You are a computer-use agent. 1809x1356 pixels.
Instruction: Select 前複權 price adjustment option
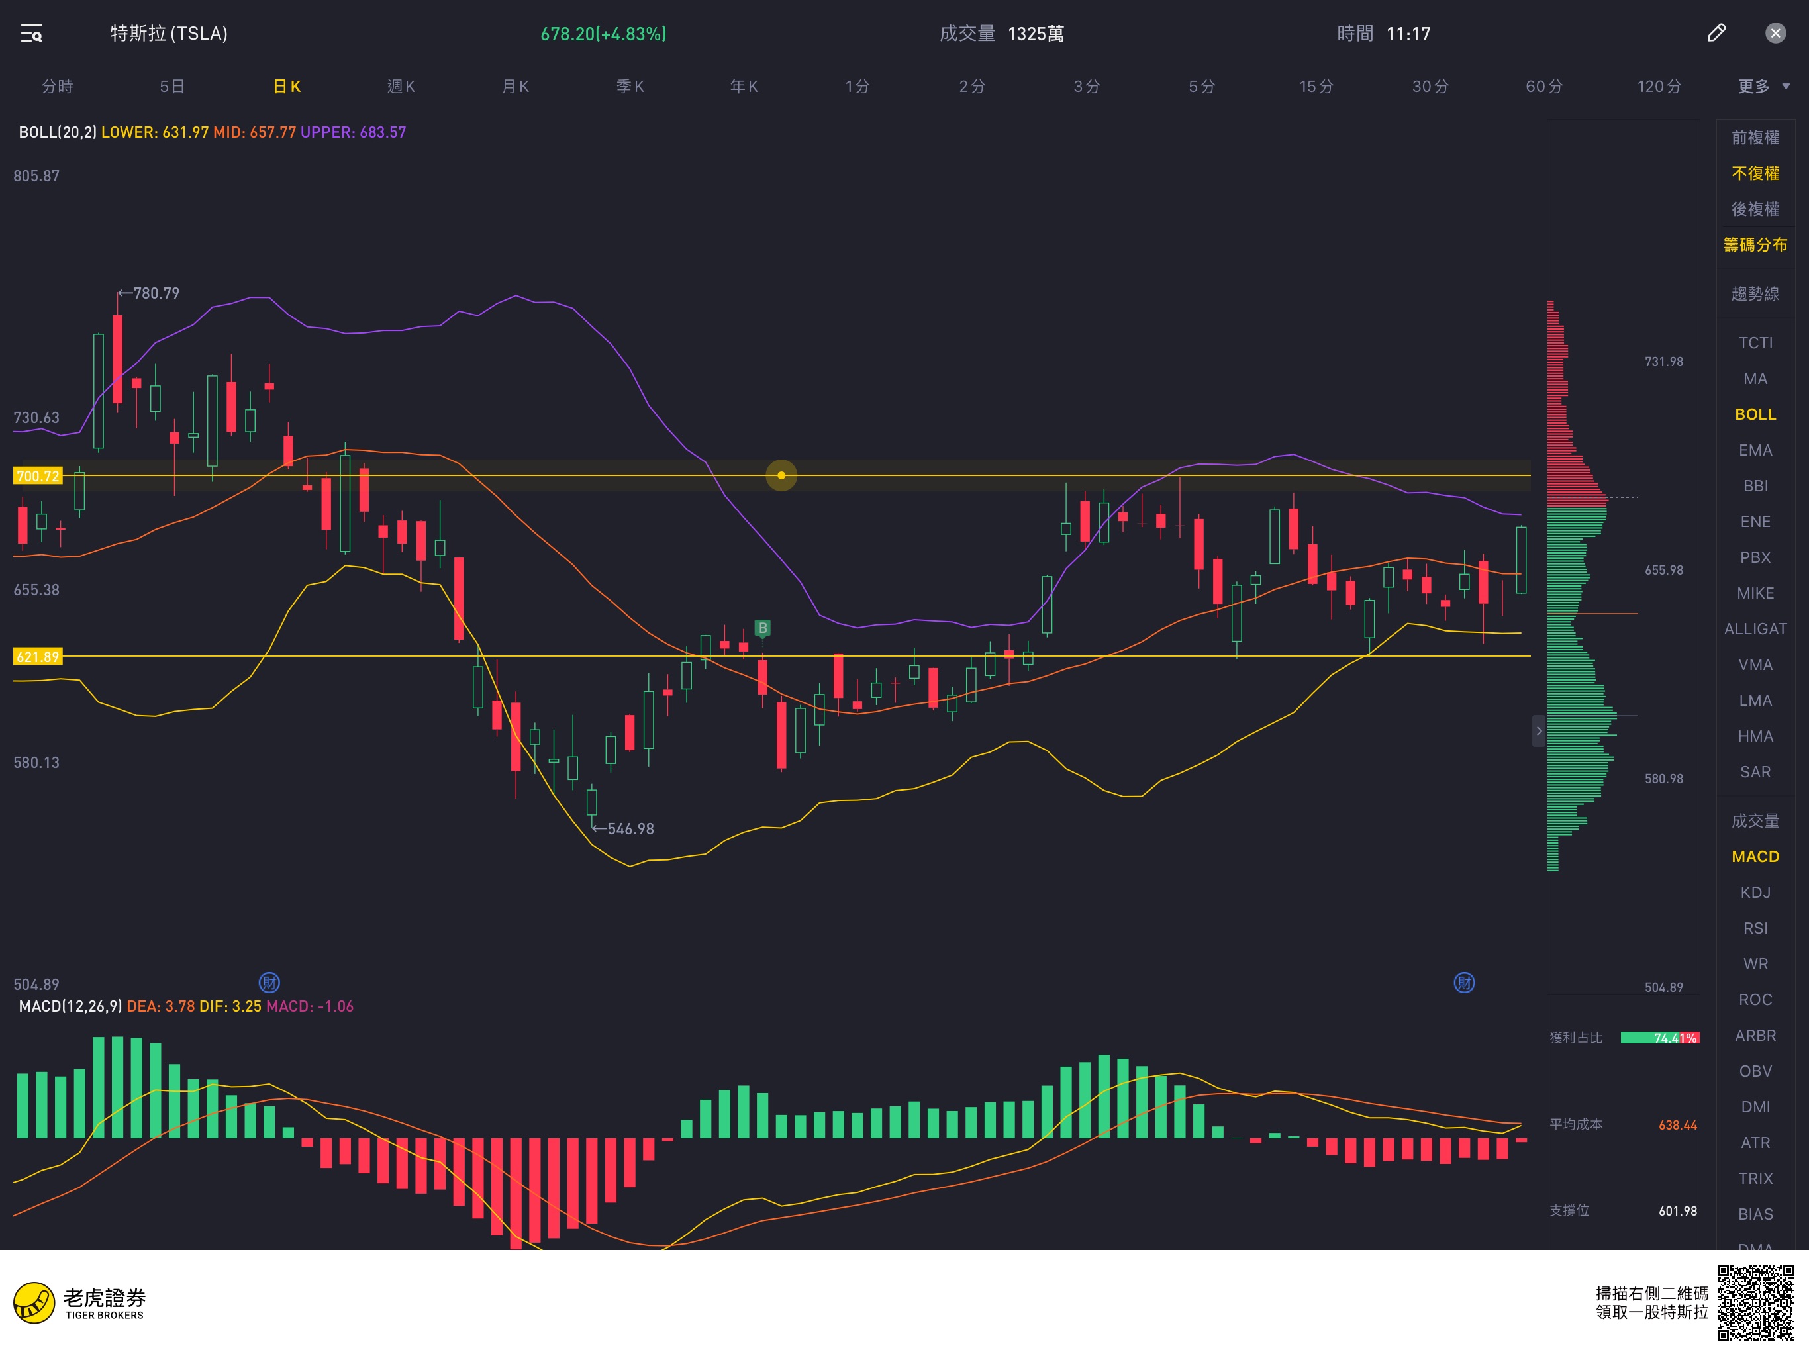(1755, 138)
